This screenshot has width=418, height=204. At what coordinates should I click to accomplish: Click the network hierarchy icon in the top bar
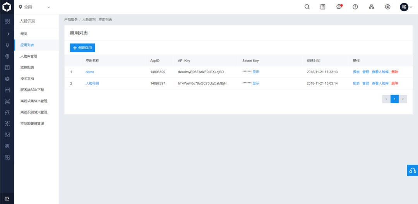(371, 7)
